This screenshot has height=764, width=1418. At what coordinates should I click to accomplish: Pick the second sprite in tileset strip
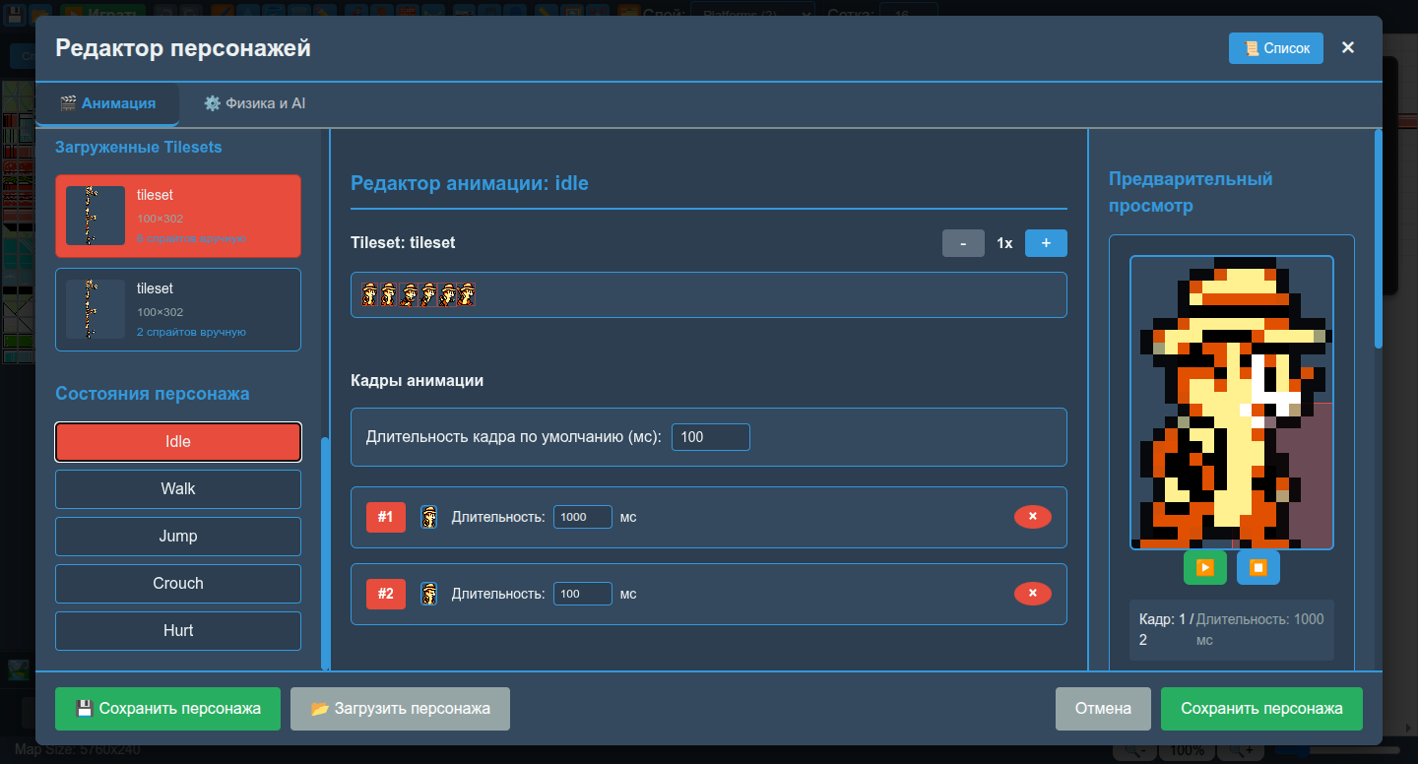(x=389, y=294)
